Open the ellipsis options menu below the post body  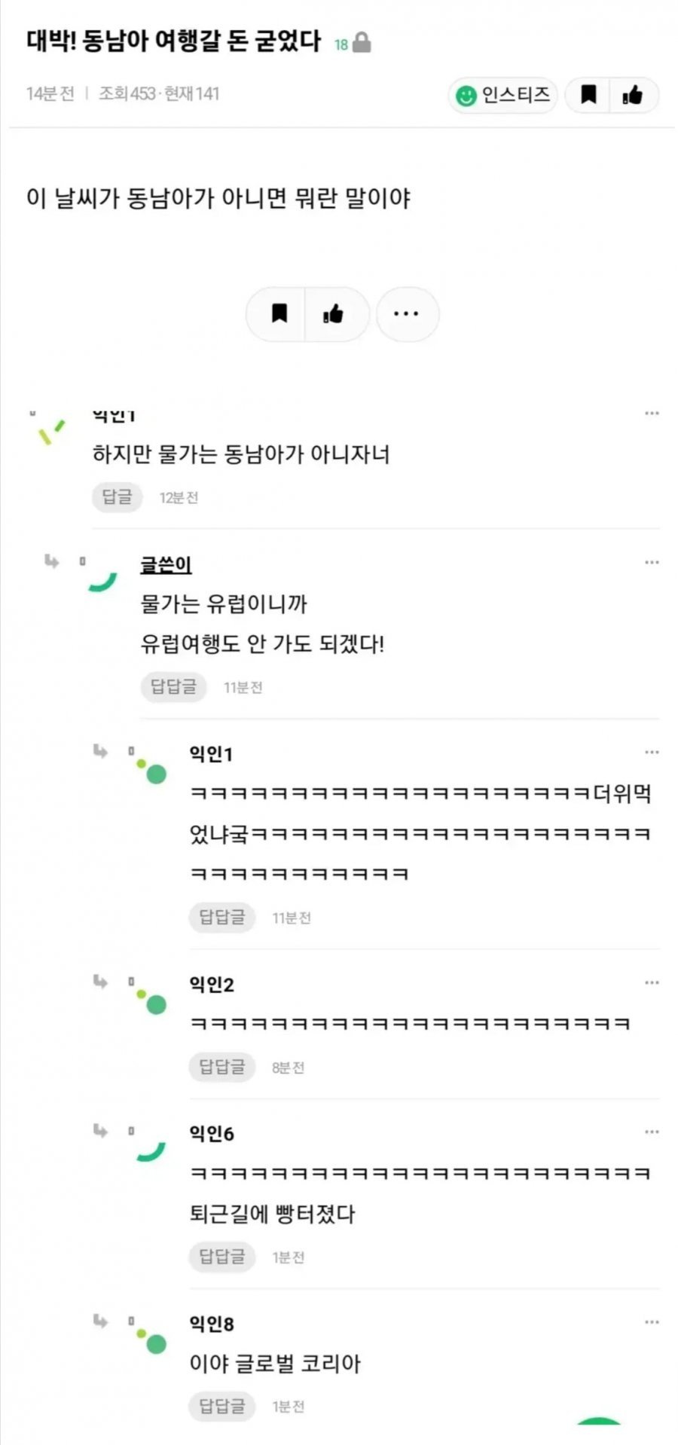coord(408,314)
